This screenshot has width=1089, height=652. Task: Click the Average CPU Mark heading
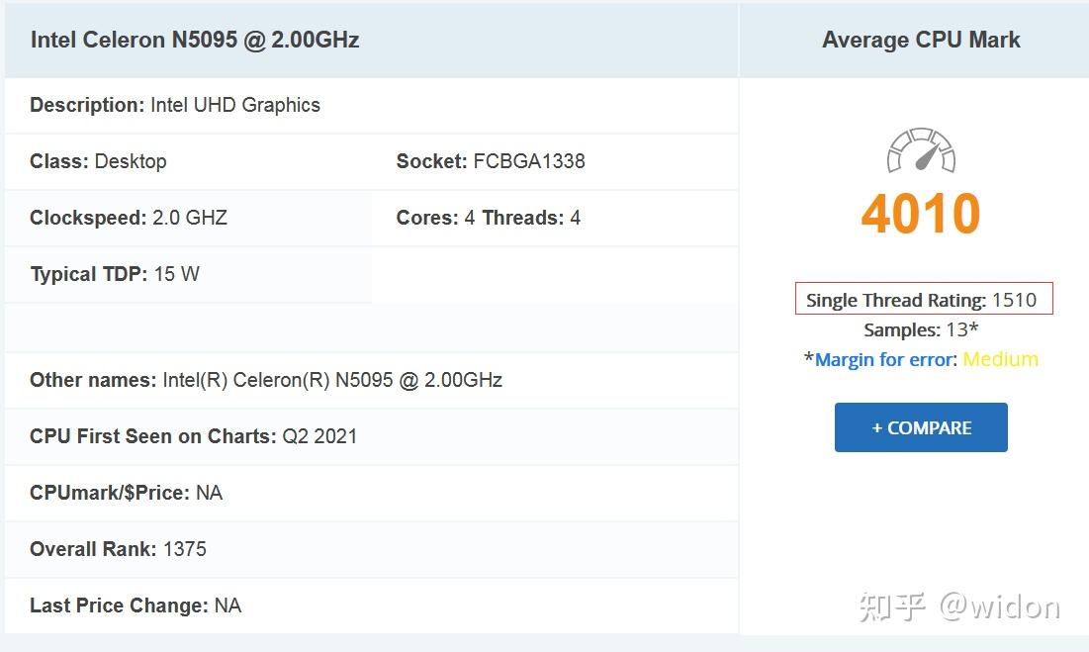[x=921, y=41]
